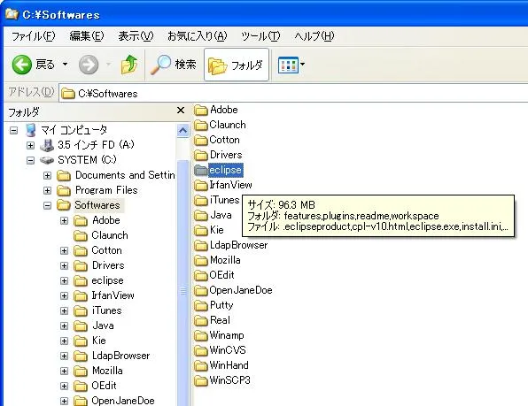
Task: Click the green Back arrow button
Action: tap(22, 65)
